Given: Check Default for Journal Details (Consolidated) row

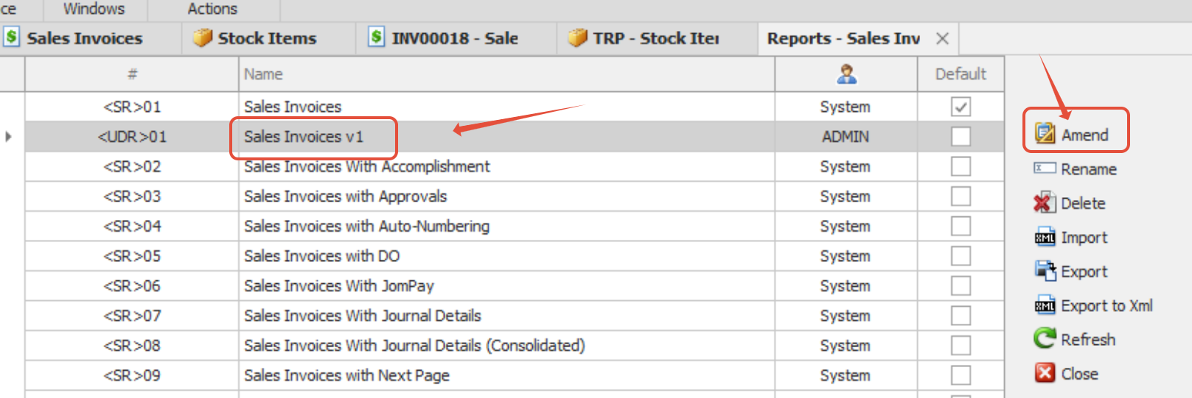Looking at the screenshot, I should click(961, 345).
